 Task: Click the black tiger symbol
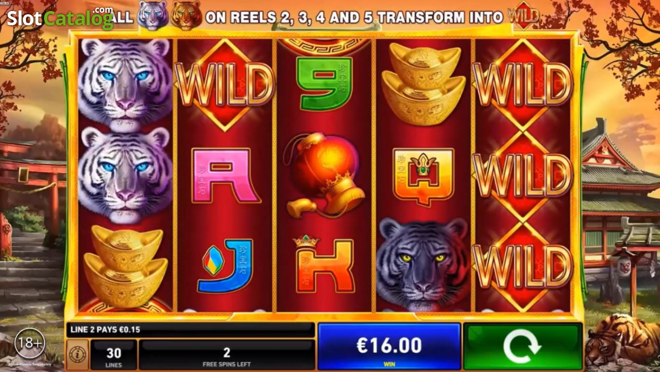tap(422, 263)
